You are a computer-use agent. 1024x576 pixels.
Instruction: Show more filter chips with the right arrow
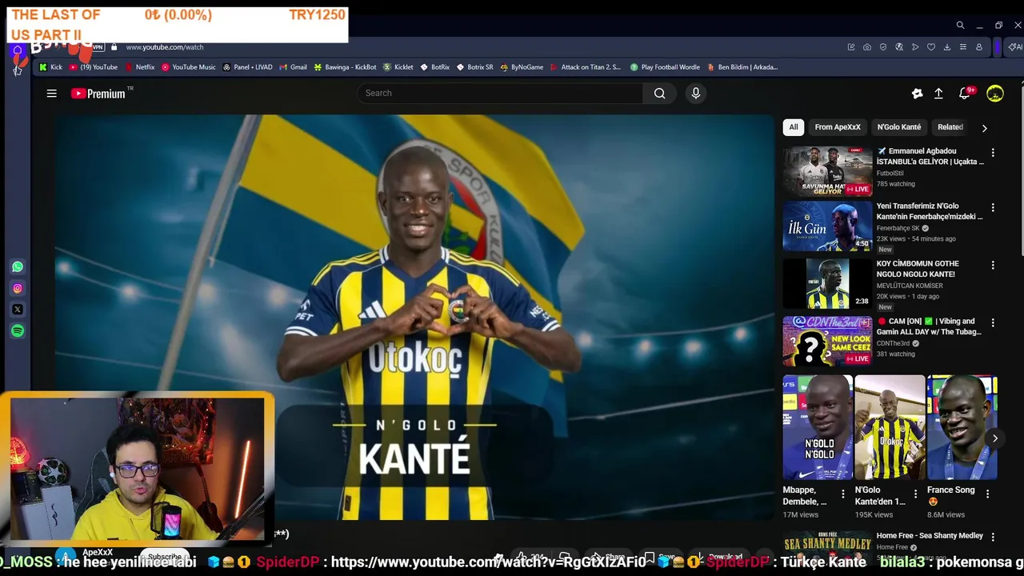(x=984, y=127)
